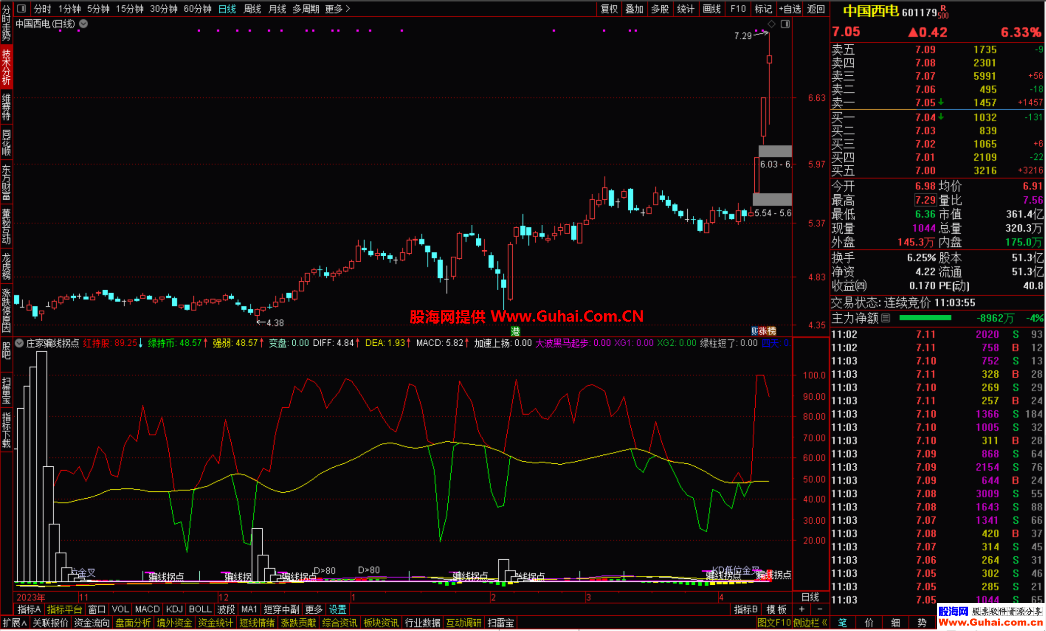Open the 日线 period selector below the chart
Image resolution: width=1046 pixels, height=631 pixels.
tap(810, 597)
